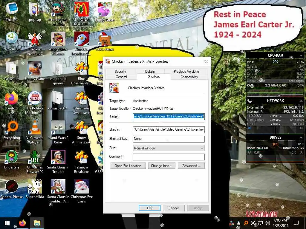Select the Christmas Sweets.exe icon
Image resolution: width=306 pixels, height=229 pixels.
(x=81, y=103)
